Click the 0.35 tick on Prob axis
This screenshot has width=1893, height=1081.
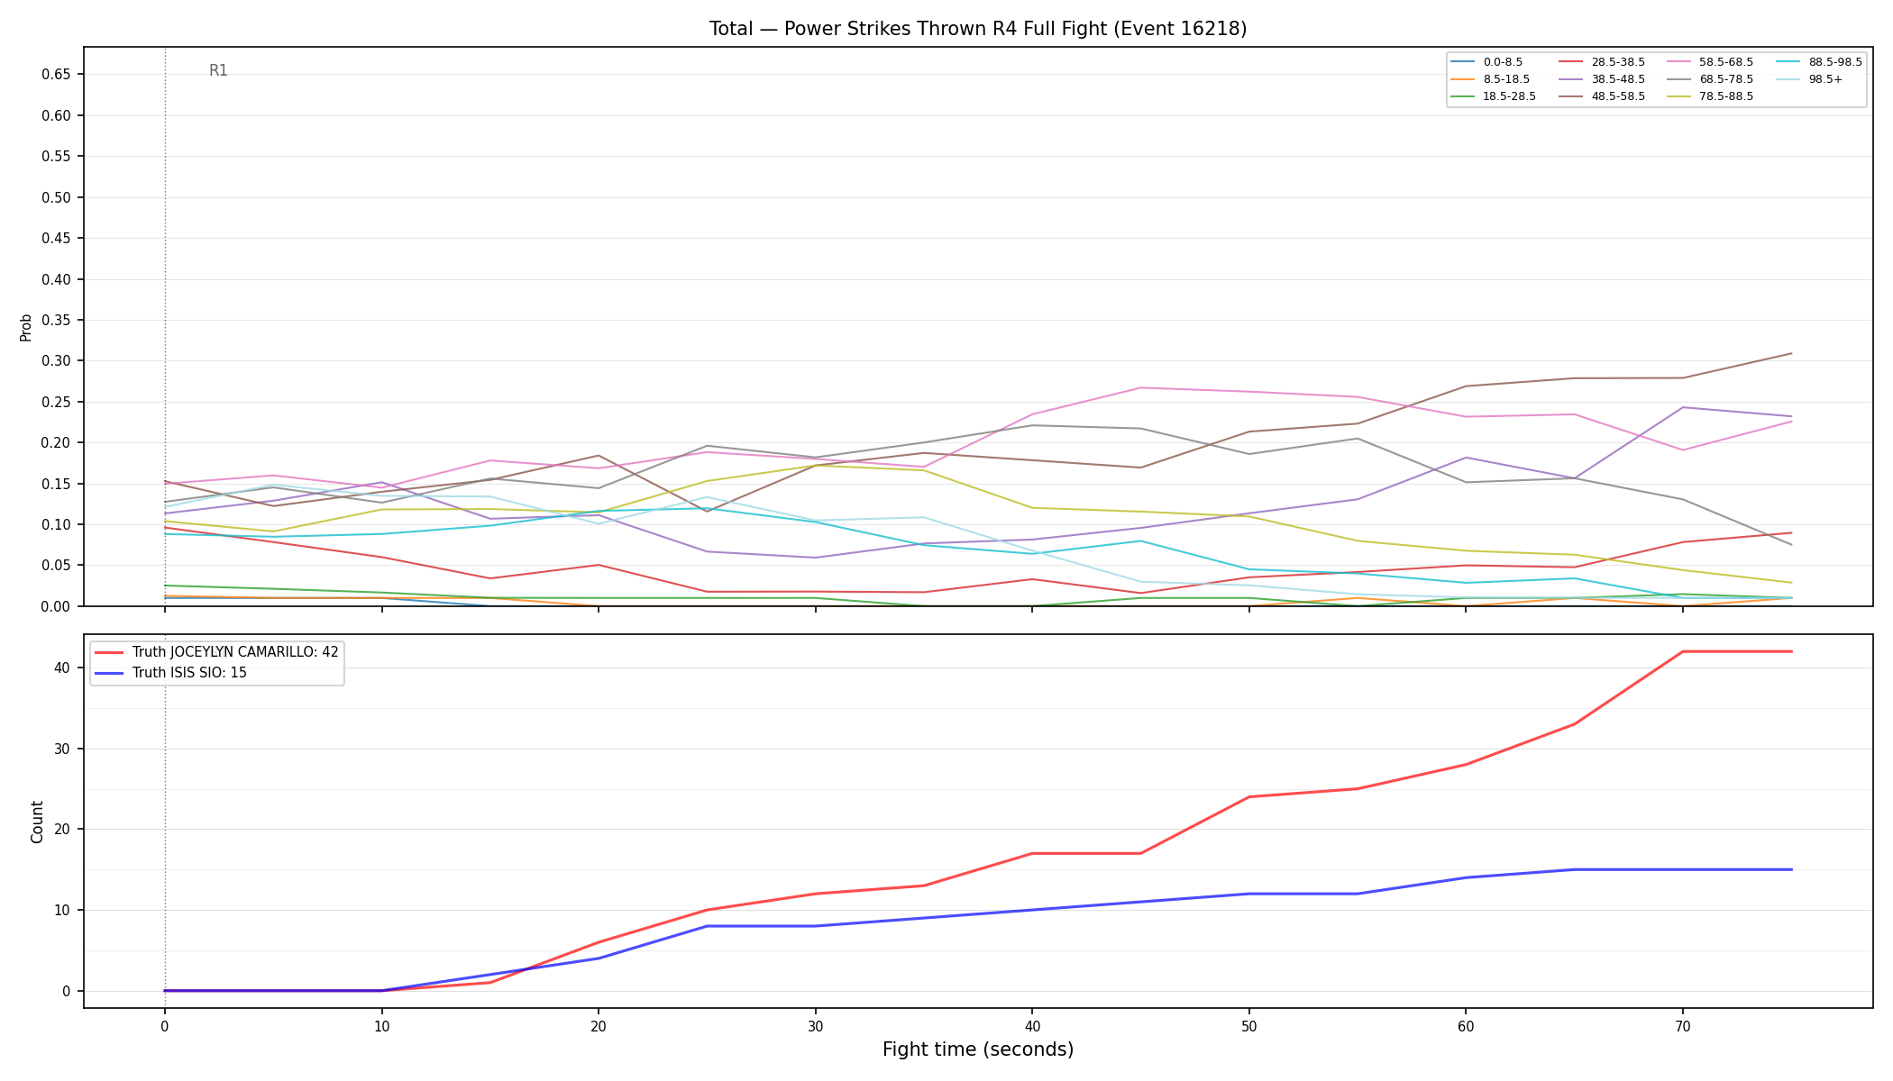(x=56, y=320)
